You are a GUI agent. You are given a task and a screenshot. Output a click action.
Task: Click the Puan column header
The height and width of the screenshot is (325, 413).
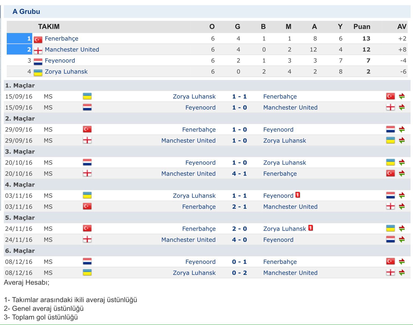pyautogui.click(x=362, y=27)
